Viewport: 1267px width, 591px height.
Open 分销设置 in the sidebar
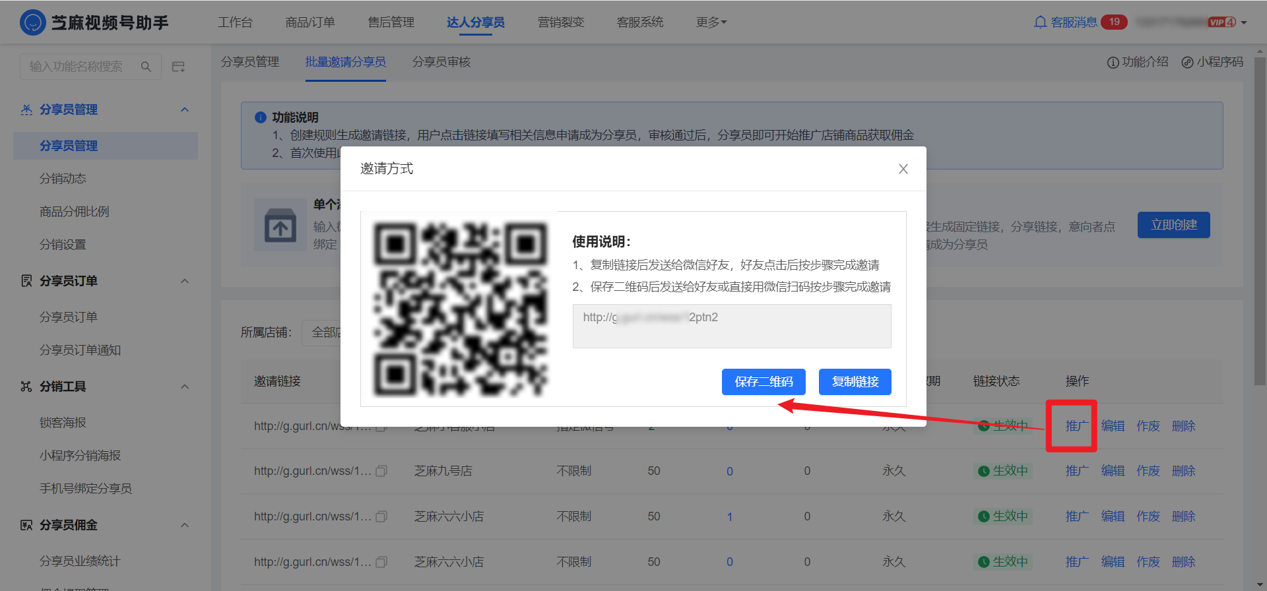click(63, 245)
